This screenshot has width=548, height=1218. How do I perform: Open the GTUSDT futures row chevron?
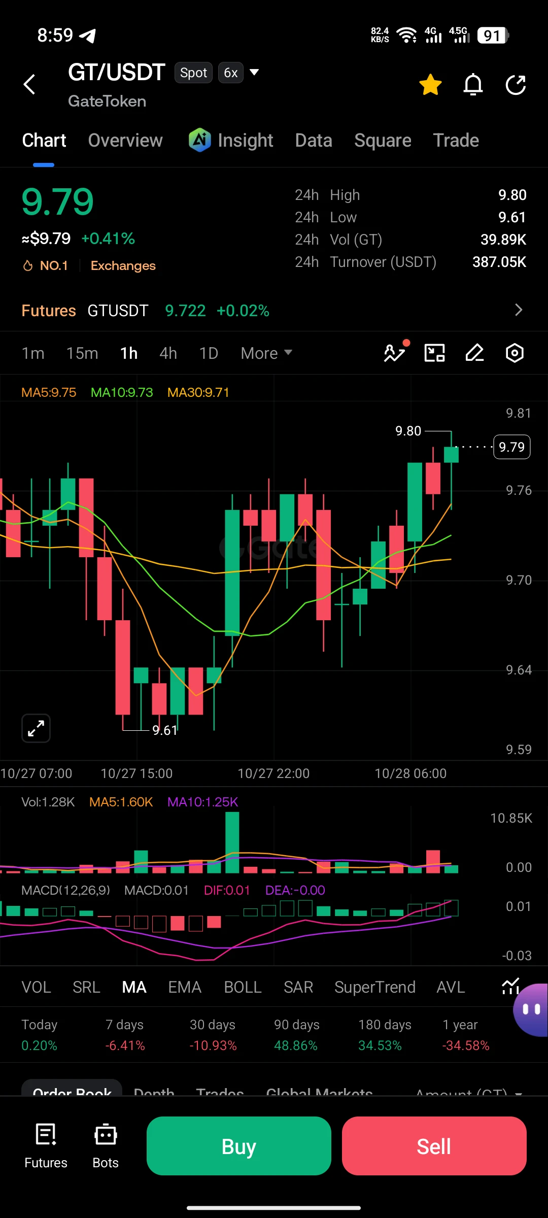(x=518, y=310)
